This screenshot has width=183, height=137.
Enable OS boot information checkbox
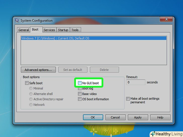tap(80, 99)
